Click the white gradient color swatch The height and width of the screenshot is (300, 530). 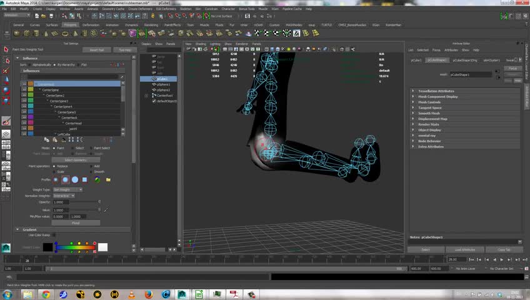coord(102,247)
